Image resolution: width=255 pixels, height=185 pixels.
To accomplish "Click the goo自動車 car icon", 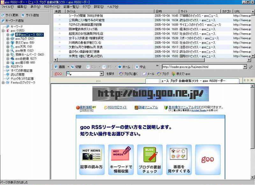I will pyautogui.click(x=12, y=59).
